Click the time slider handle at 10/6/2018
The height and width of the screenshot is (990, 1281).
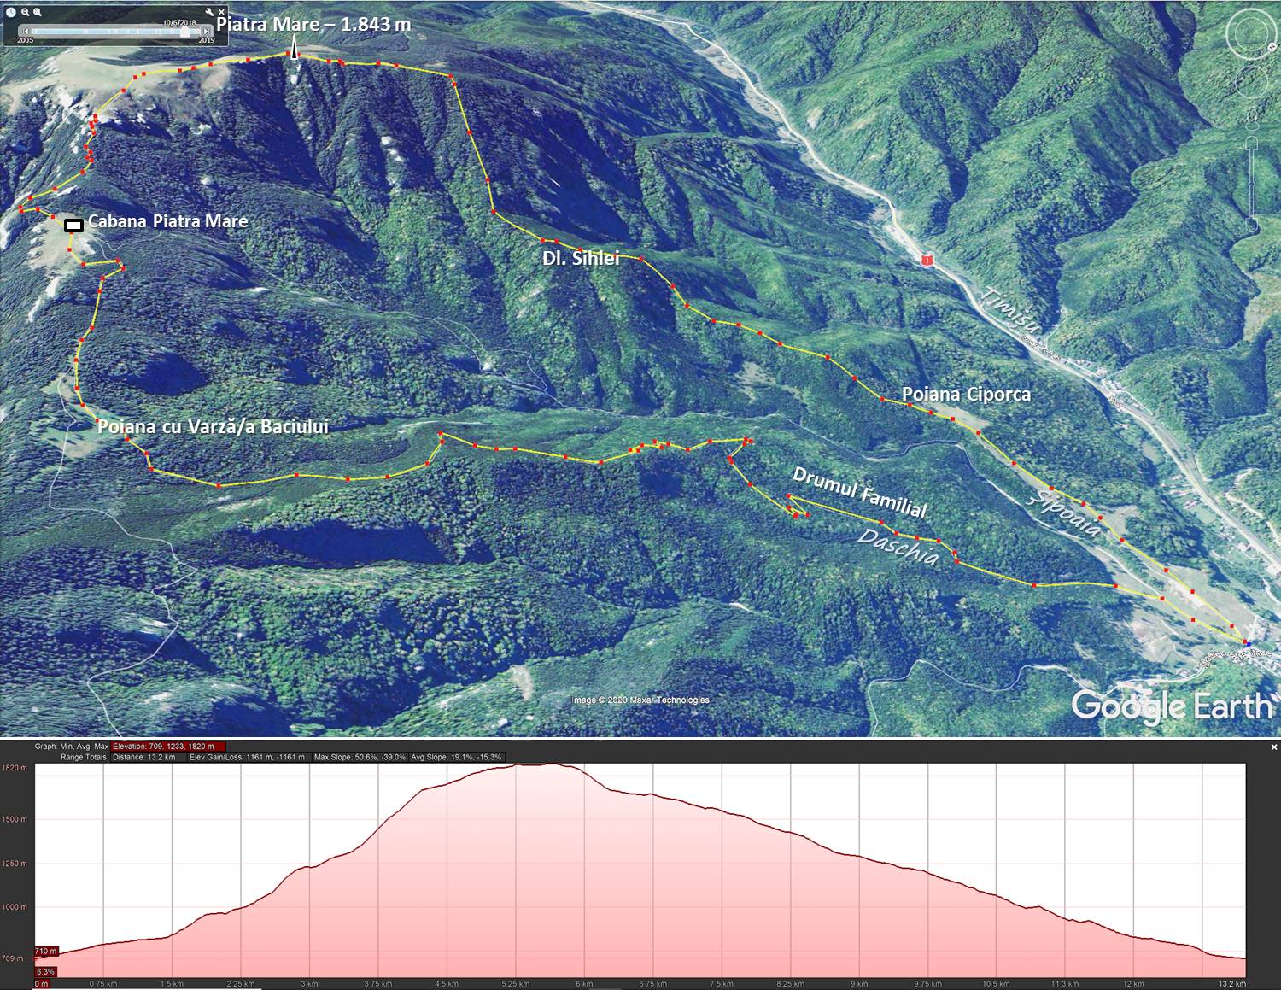point(185,31)
